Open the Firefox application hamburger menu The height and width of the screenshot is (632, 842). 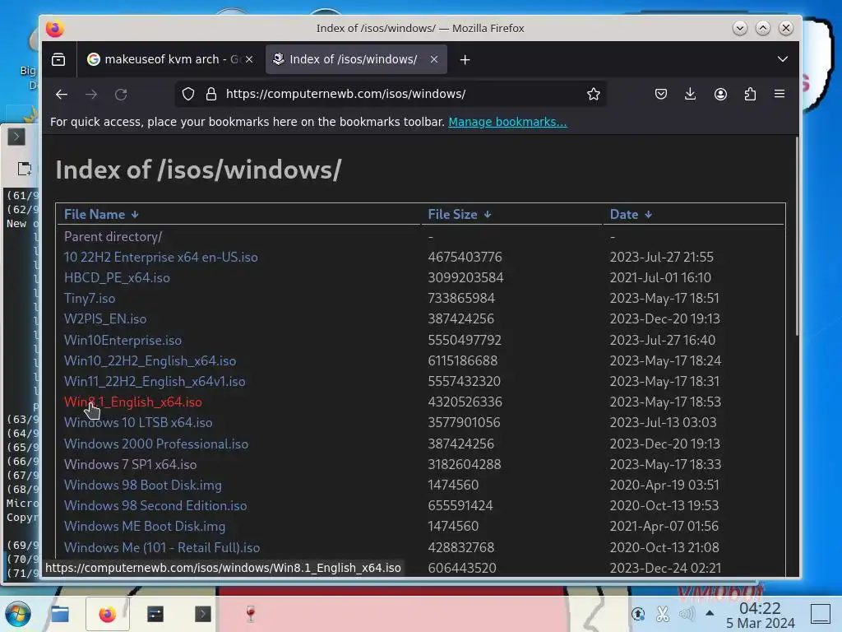[780, 94]
